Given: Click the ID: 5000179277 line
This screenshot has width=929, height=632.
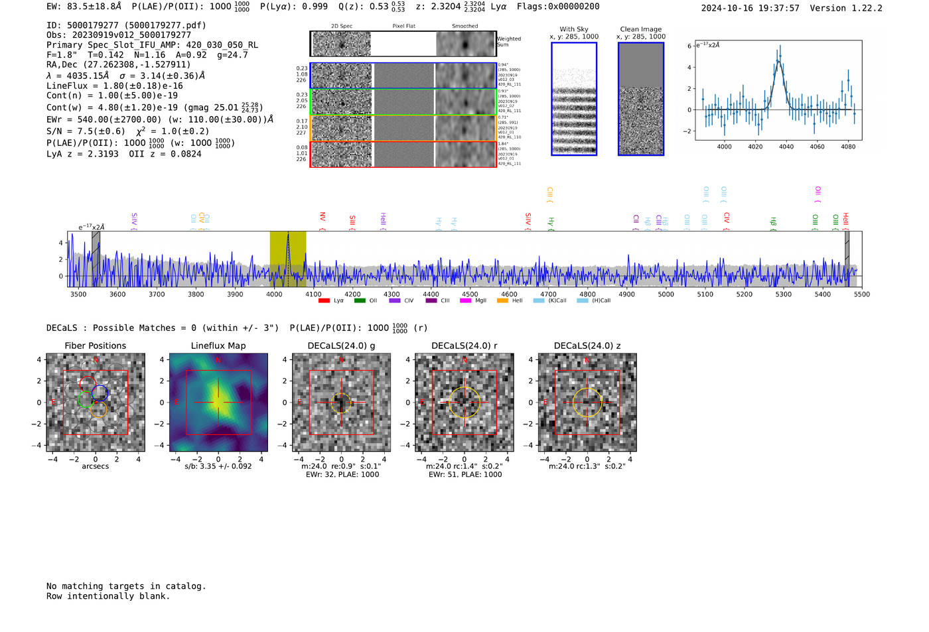Looking at the screenshot, I should click(126, 25).
